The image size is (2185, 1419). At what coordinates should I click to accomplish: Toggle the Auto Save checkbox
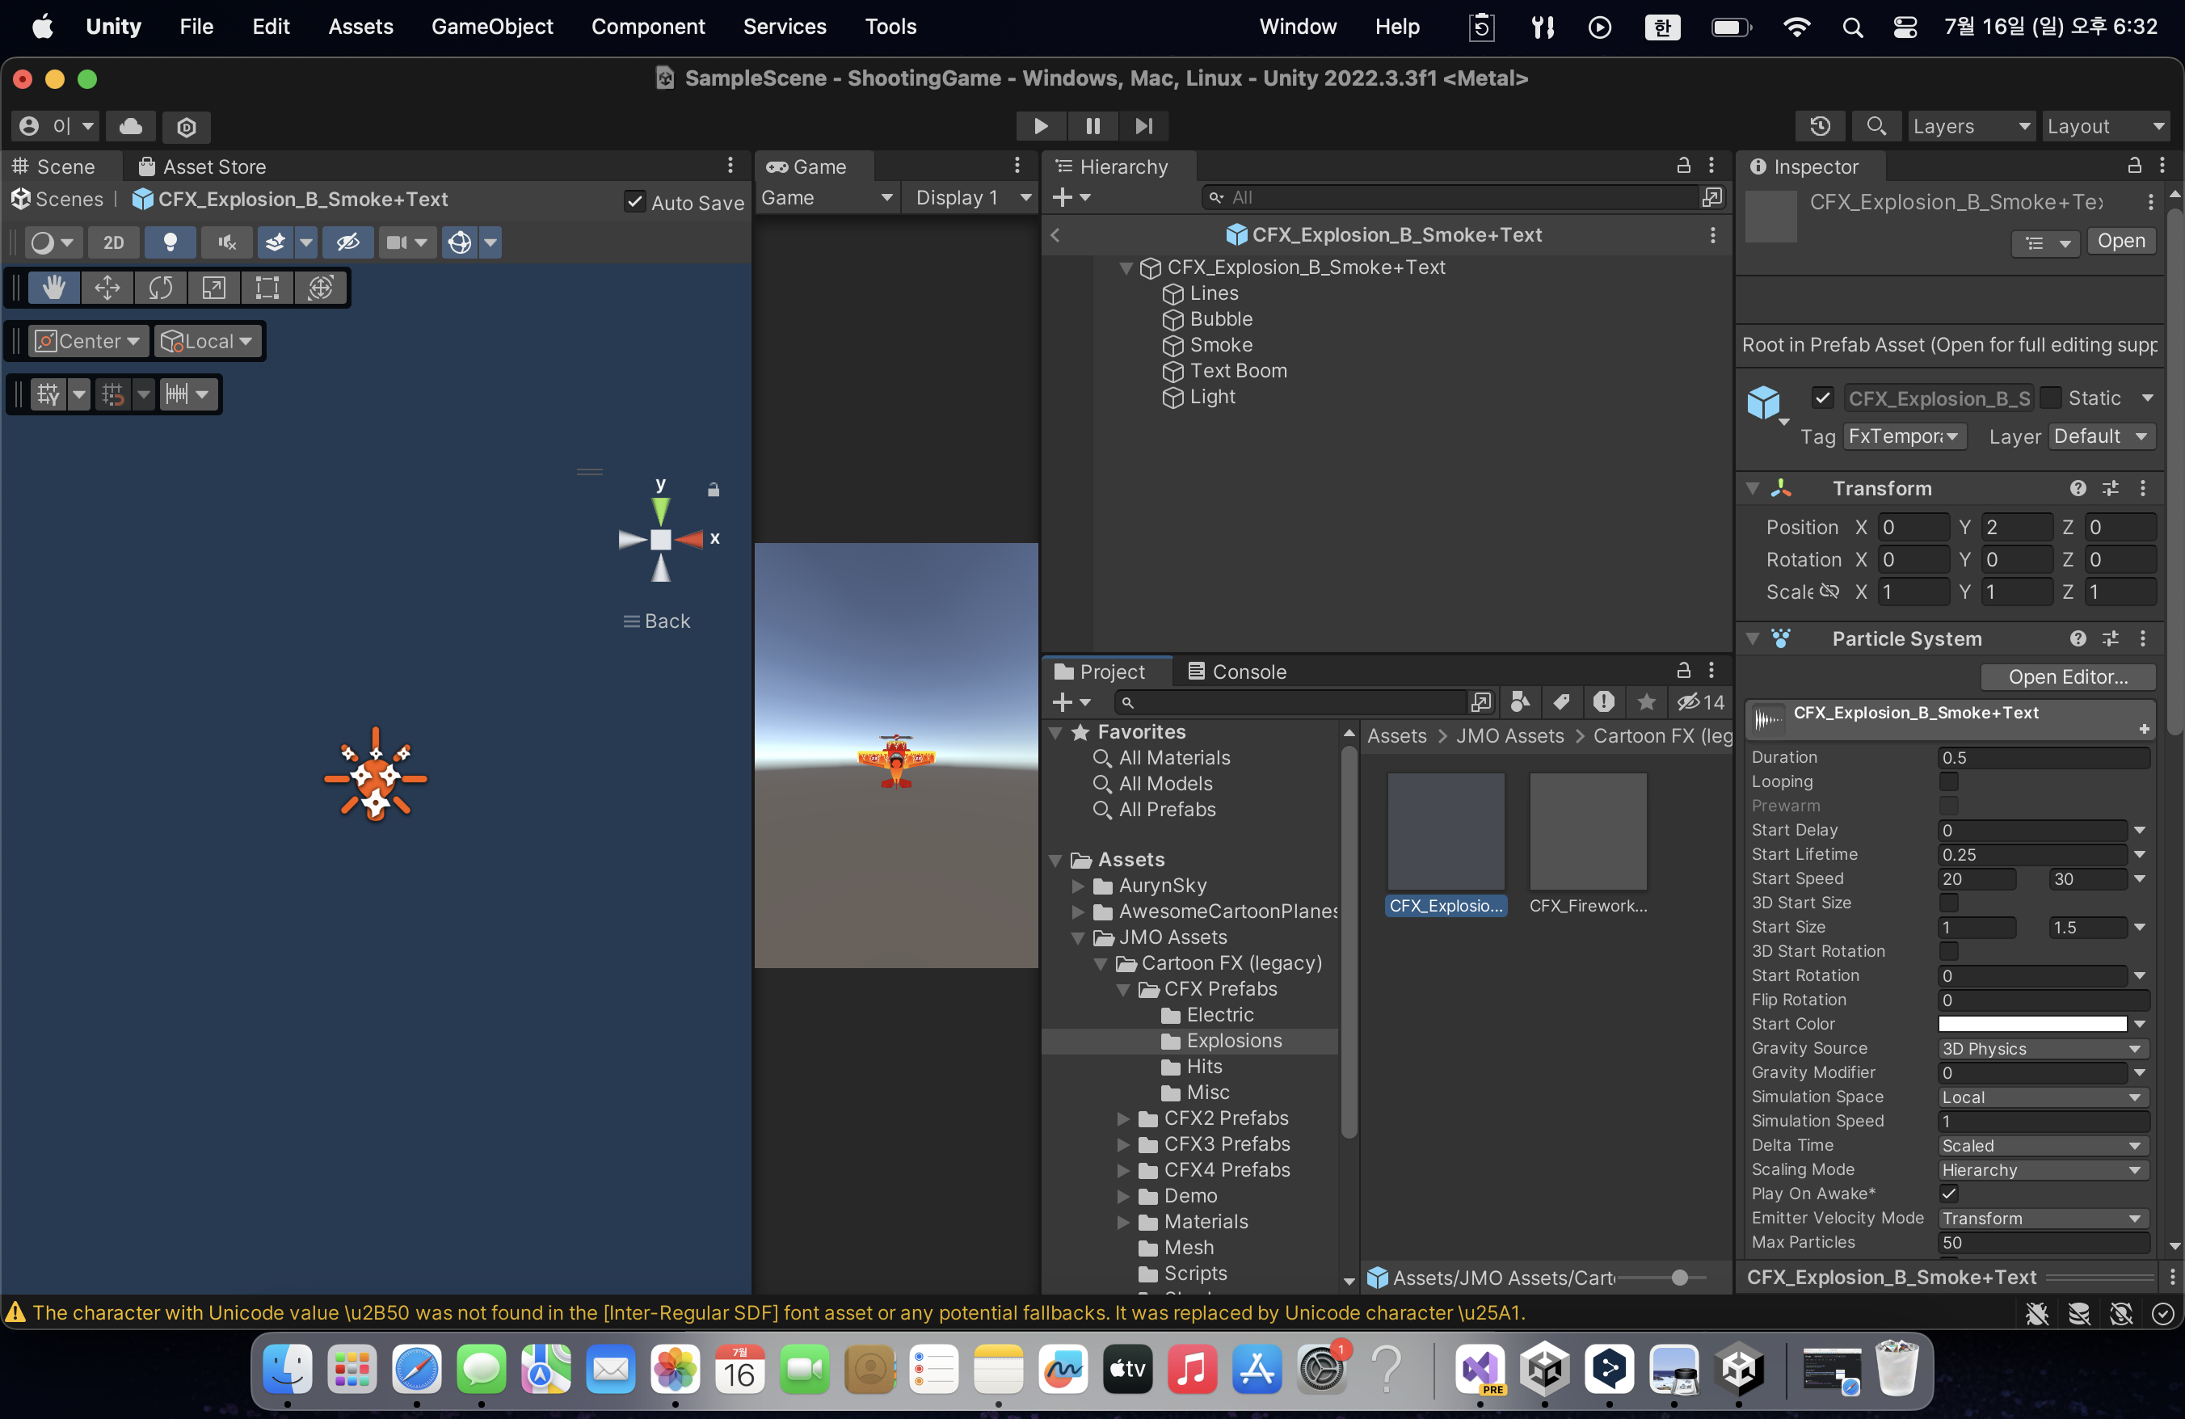coord(634,202)
